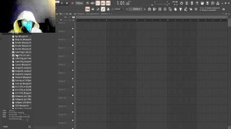Arm recording with the red Record button
Screen dimensions: 231x129
(x=72, y=3)
